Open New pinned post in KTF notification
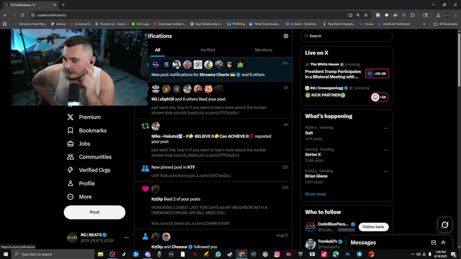 [214, 171]
